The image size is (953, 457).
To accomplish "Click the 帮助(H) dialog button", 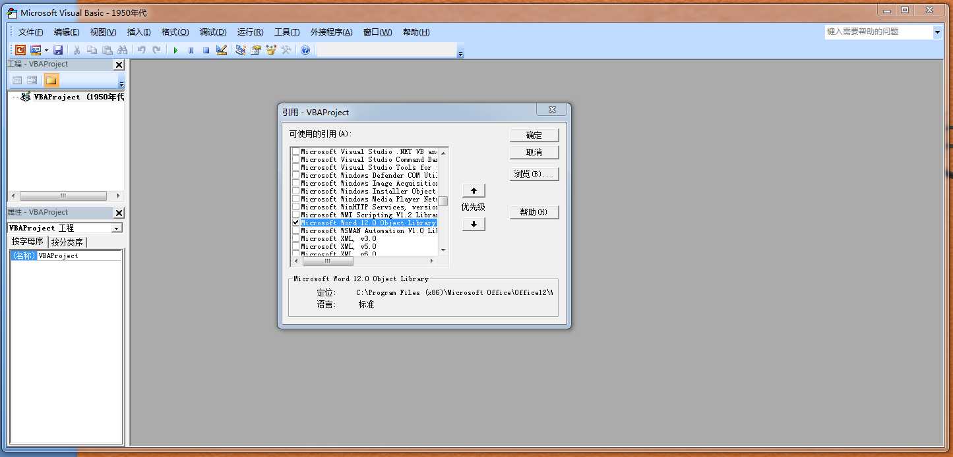I will click(534, 212).
